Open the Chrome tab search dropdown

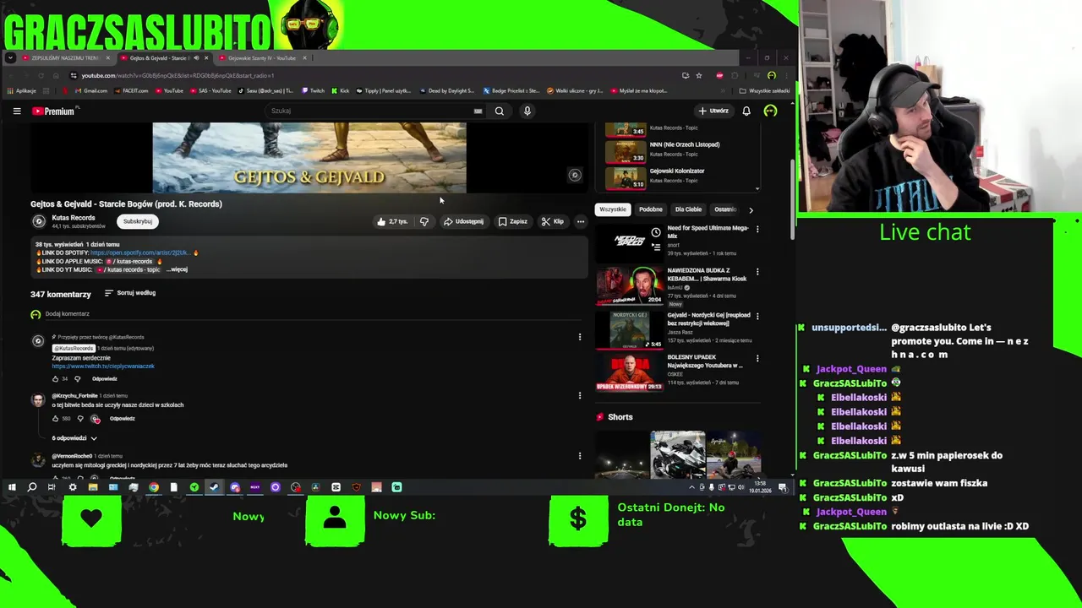click(10, 58)
